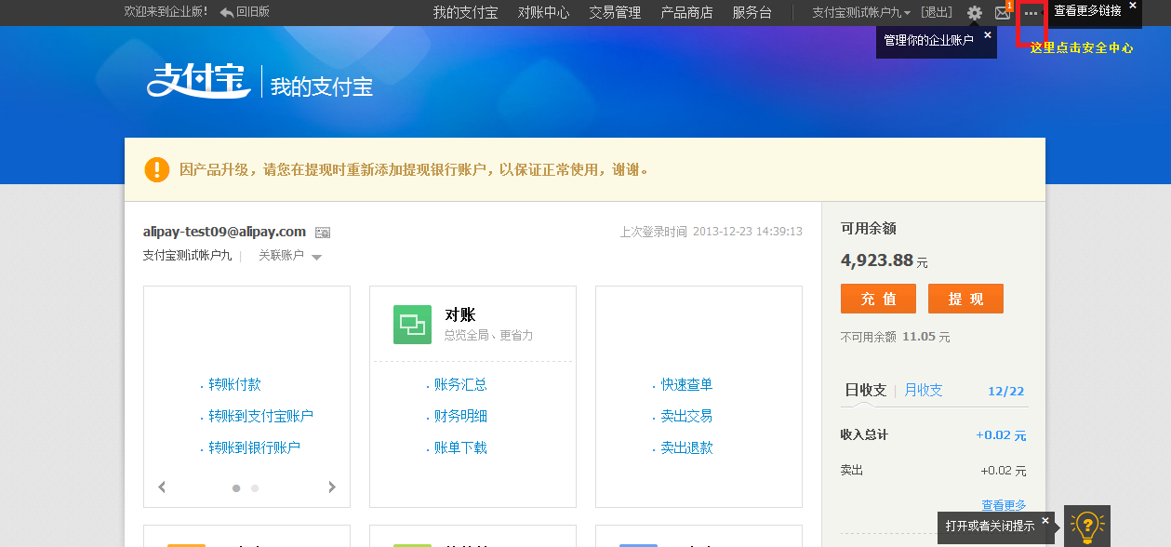Open 产品商店 in the top navigation
This screenshot has height=547, width=1171.
(686, 13)
